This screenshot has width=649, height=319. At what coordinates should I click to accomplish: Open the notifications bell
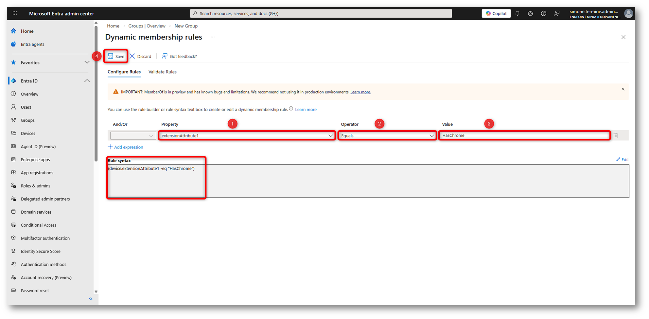[517, 13]
